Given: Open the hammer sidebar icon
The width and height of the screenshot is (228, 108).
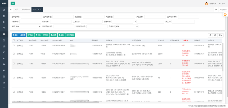Looking at the screenshot, I should pos(4,58).
